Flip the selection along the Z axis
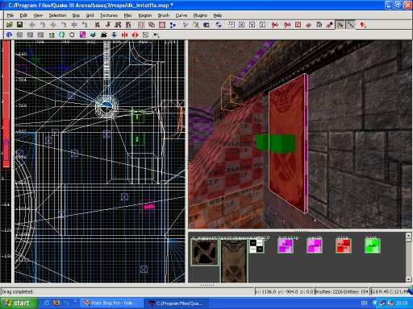Screen dimensions: 413x309 click(74, 25)
